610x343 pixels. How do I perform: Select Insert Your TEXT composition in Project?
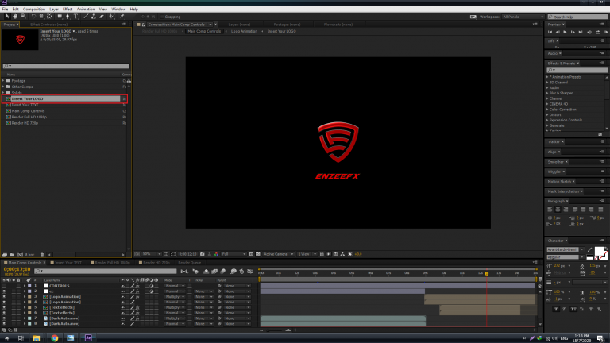point(25,105)
